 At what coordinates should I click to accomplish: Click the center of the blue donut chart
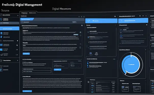(x=131, y=65)
